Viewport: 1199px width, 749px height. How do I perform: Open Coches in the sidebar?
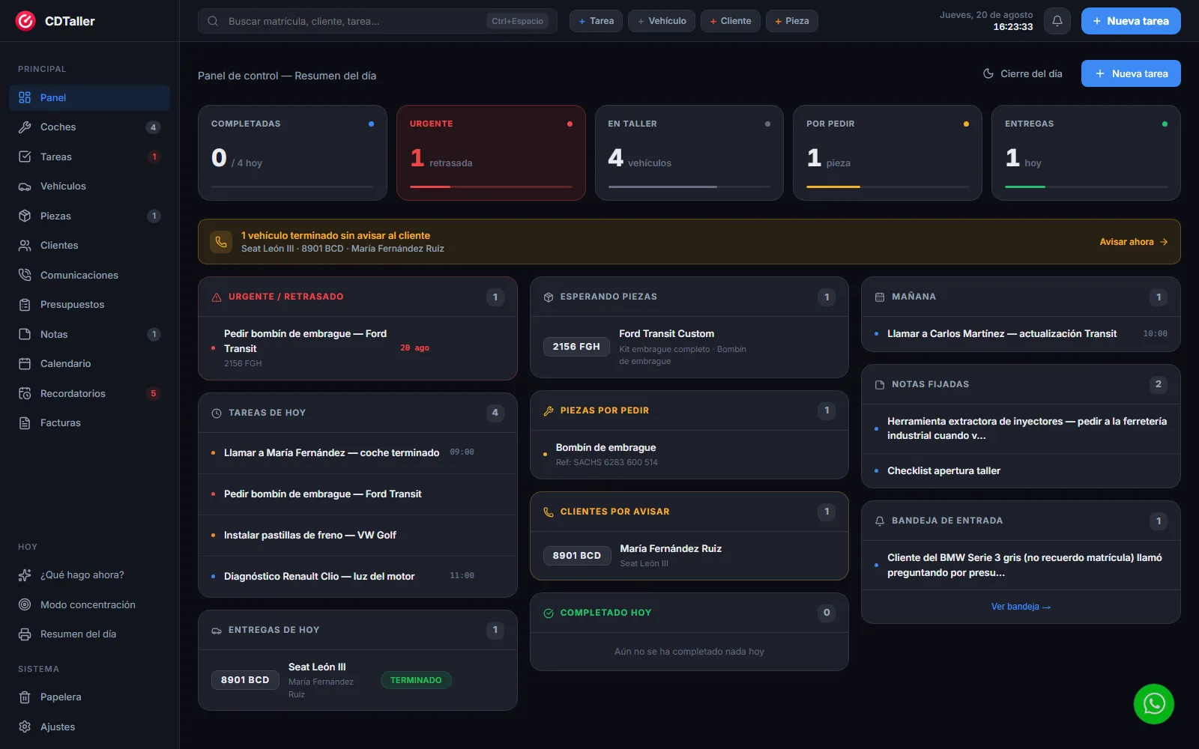90,127
